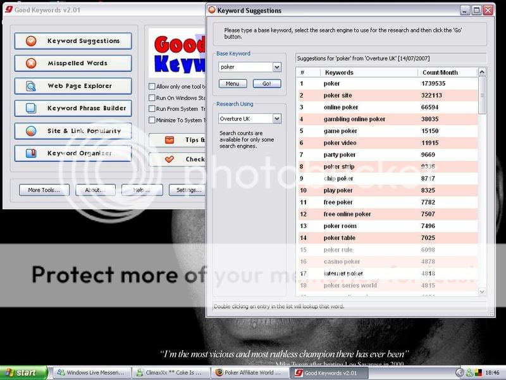This screenshot has height=380, width=506.
Task: Click the tray icon left of the clock
Action: (x=478, y=373)
